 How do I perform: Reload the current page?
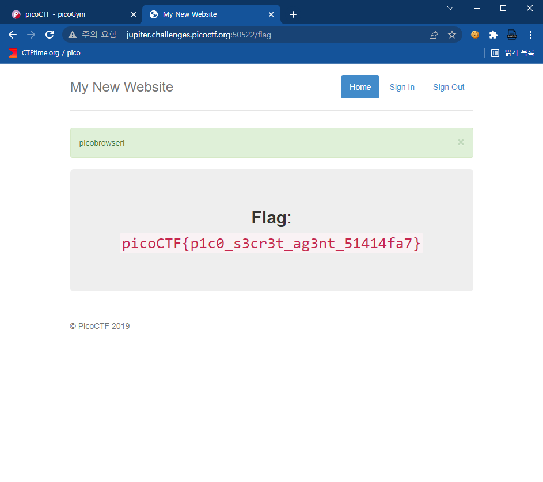click(x=50, y=35)
